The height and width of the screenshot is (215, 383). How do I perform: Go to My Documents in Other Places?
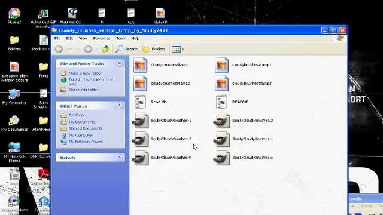point(82,122)
